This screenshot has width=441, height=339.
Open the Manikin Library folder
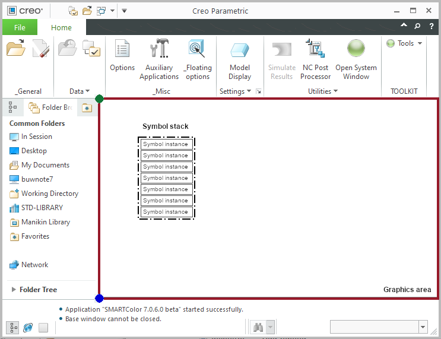coord(45,222)
